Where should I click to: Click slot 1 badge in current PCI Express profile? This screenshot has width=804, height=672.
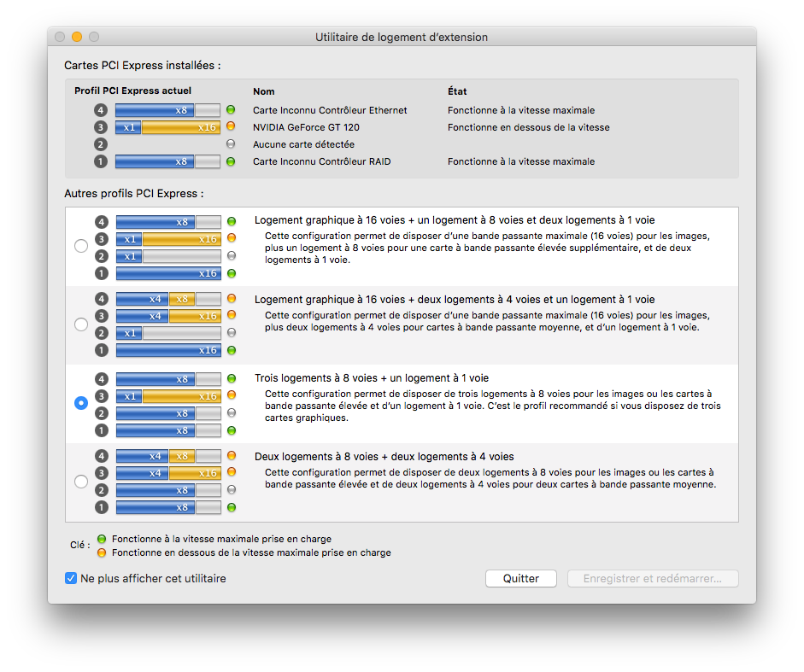(x=101, y=161)
